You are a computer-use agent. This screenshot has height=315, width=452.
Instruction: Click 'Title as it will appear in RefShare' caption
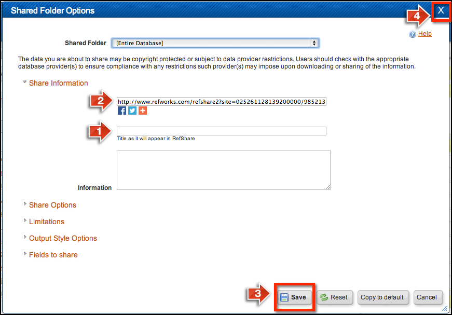point(156,139)
